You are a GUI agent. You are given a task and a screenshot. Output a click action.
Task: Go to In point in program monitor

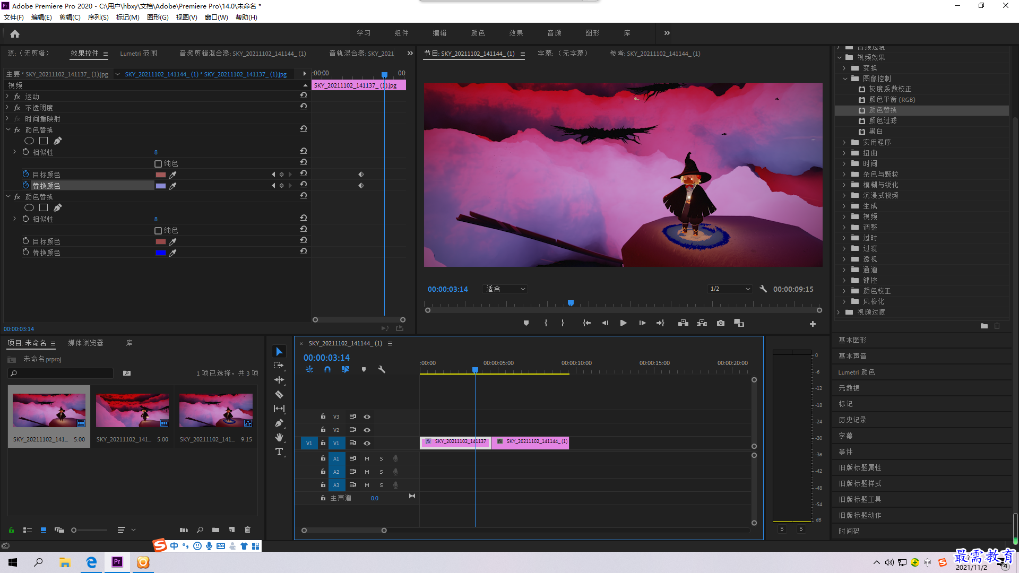tap(586, 323)
